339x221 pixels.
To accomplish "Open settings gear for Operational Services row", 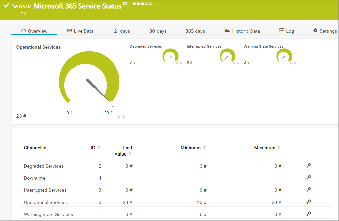I will 308,202.
